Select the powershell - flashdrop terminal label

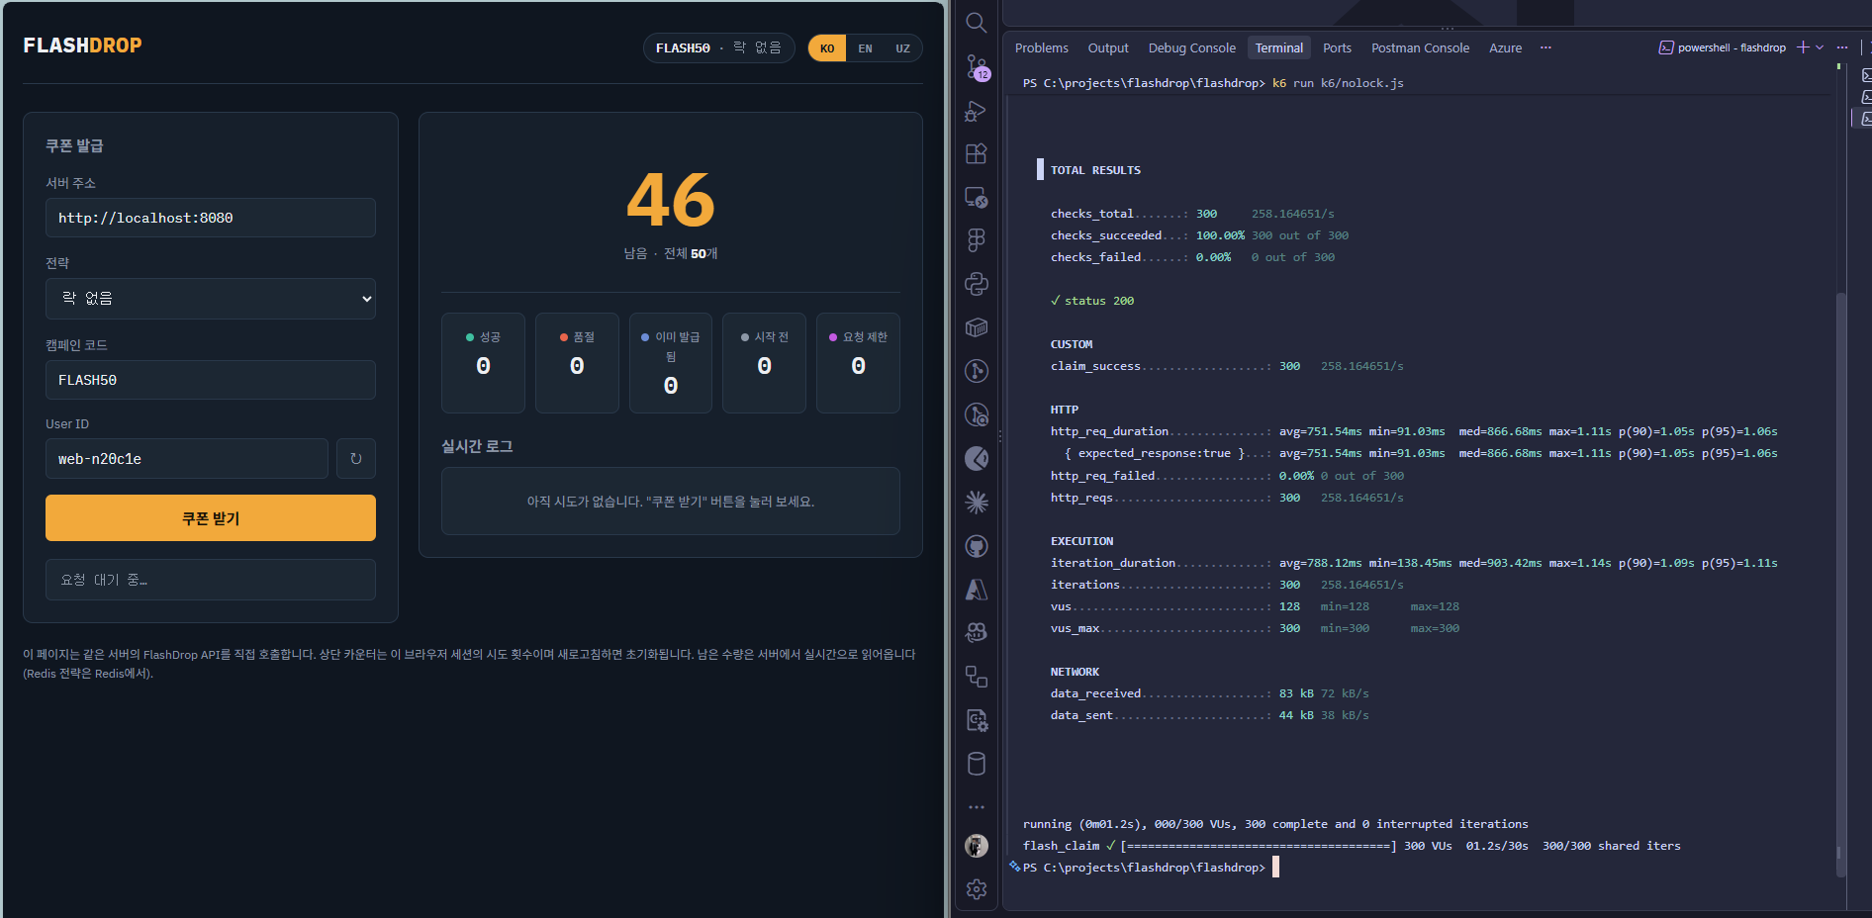coord(1723,47)
